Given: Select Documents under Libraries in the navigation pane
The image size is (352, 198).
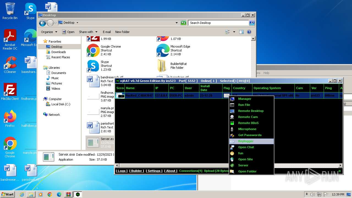Looking at the screenshot, I should pos(59,73).
